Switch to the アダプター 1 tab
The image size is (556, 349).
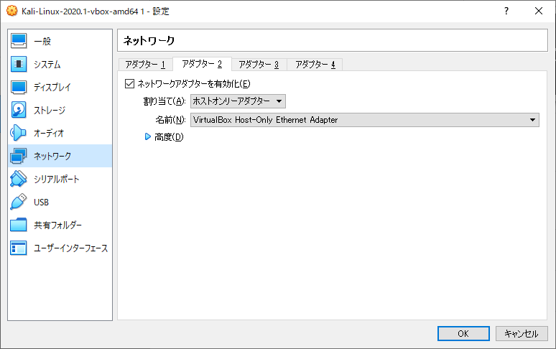click(x=145, y=65)
